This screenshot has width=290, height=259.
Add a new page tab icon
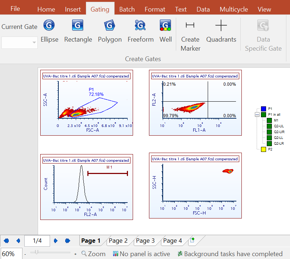(x=192, y=240)
